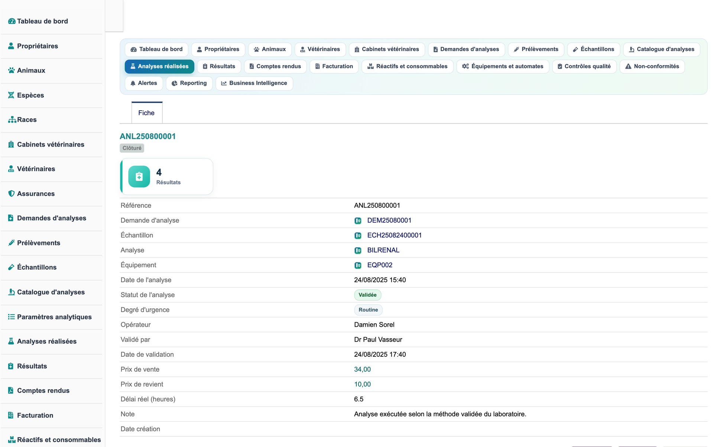Click the Clôturé status badge

coord(132,148)
